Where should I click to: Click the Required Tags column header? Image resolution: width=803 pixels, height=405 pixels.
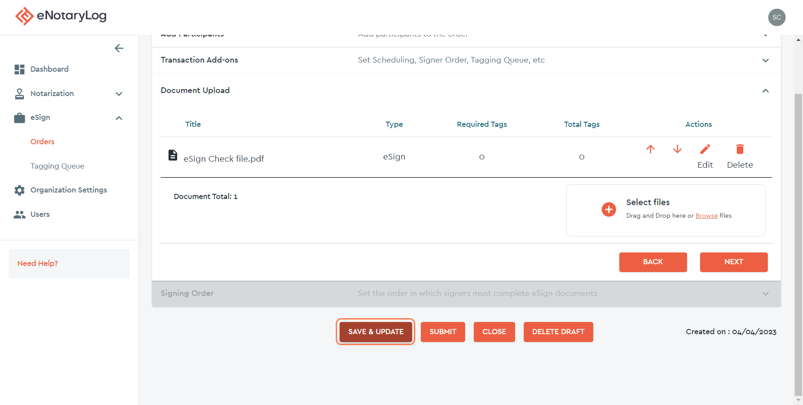[x=482, y=124]
